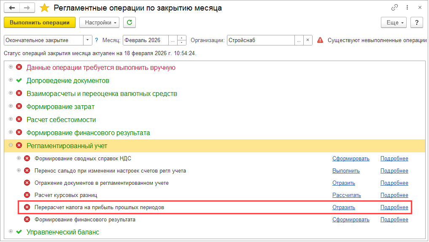The width and height of the screenshot is (429, 242).
Task: Click the blue question mark hint
Action: coord(97,40)
